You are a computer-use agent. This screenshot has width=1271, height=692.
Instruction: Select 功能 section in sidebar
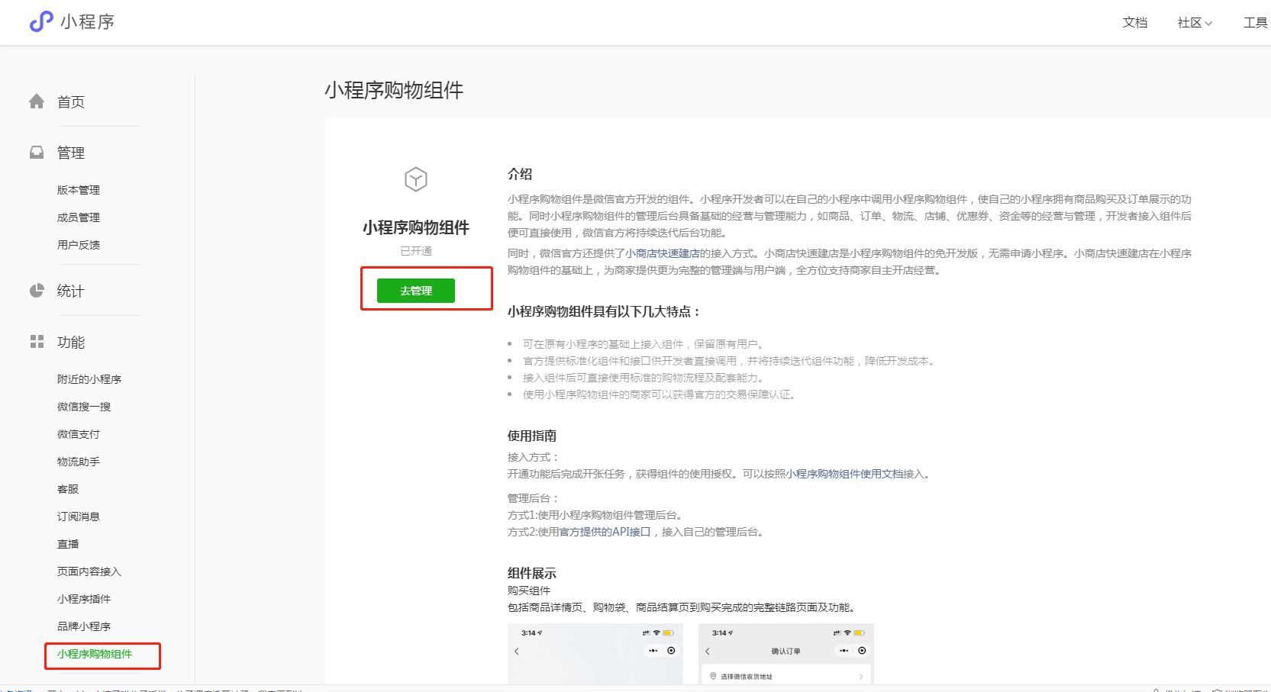pos(71,342)
